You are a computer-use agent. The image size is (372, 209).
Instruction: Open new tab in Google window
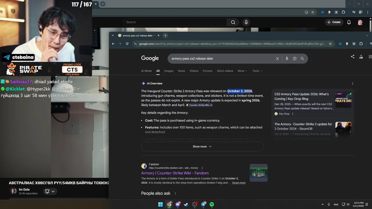point(165,35)
